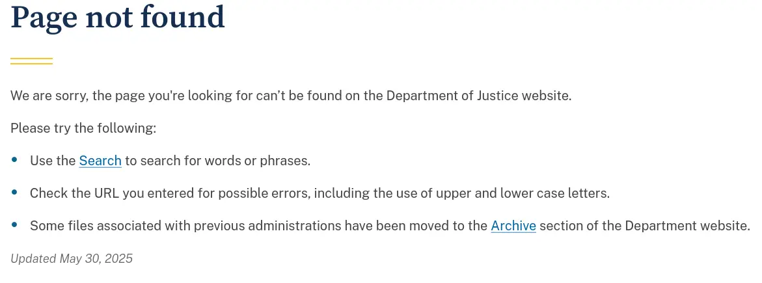The height and width of the screenshot is (283, 762).
Task: Click the word "Page" in the heading
Action: pos(44,18)
